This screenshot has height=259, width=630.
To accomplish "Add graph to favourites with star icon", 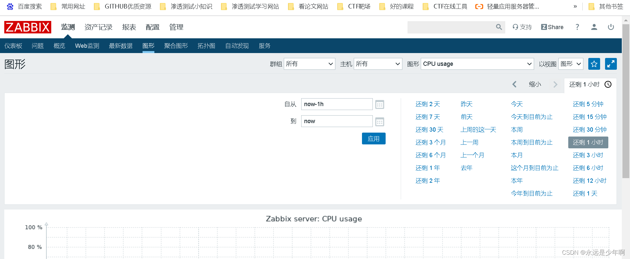I will click(594, 64).
